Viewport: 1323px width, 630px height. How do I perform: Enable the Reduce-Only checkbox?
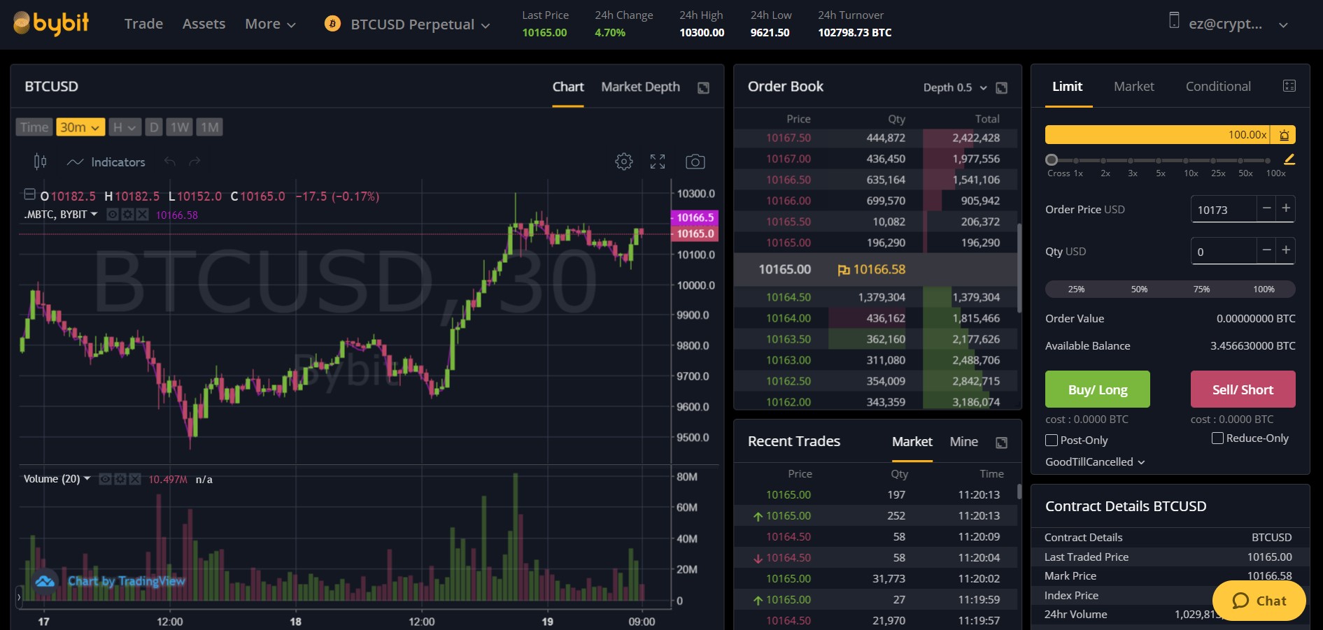[x=1217, y=438]
